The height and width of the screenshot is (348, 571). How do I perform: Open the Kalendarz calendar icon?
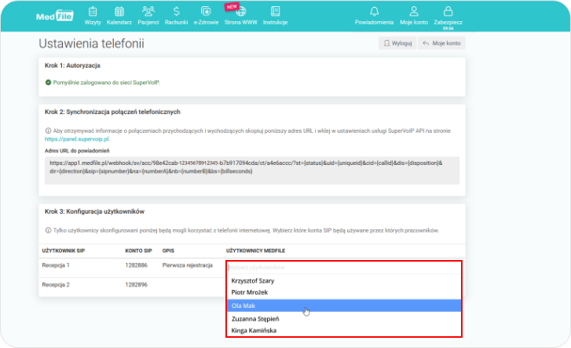[119, 13]
